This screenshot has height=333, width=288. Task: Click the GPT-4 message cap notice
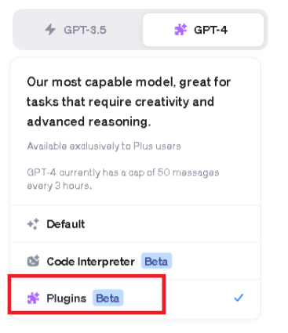pos(123,179)
